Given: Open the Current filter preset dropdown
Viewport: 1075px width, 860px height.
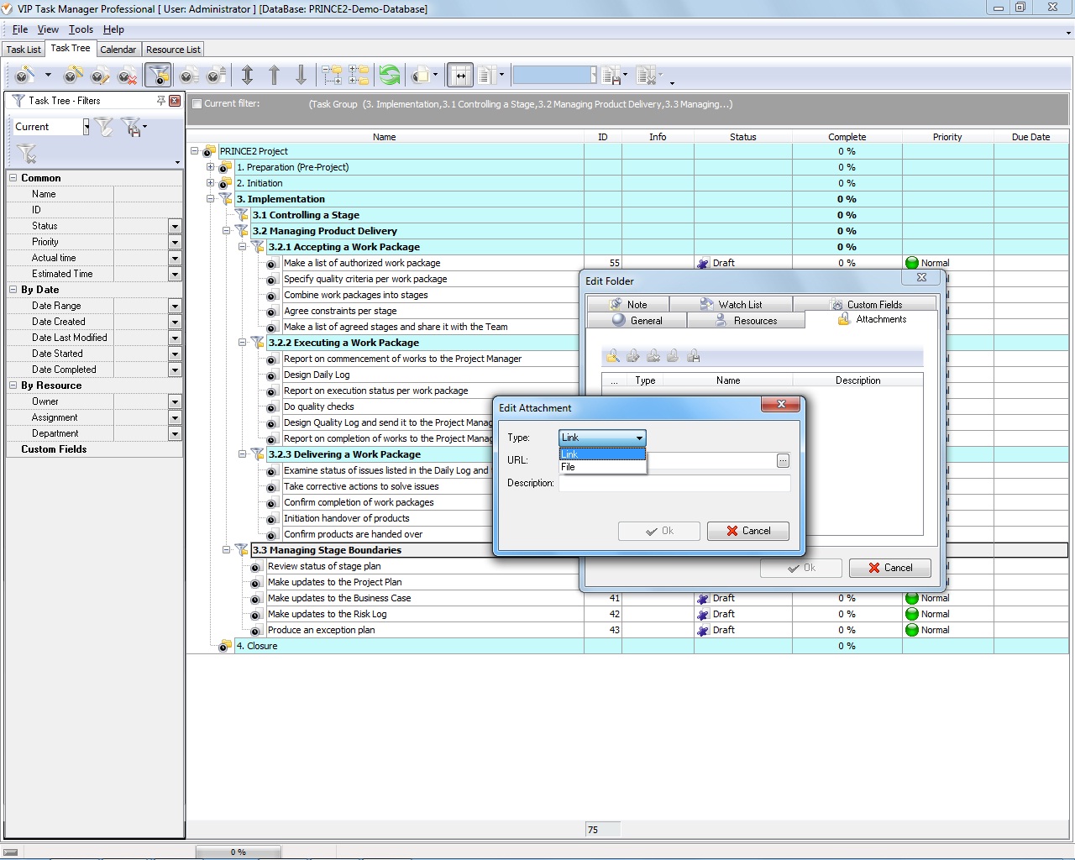Looking at the screenshot, I should 86,127.
